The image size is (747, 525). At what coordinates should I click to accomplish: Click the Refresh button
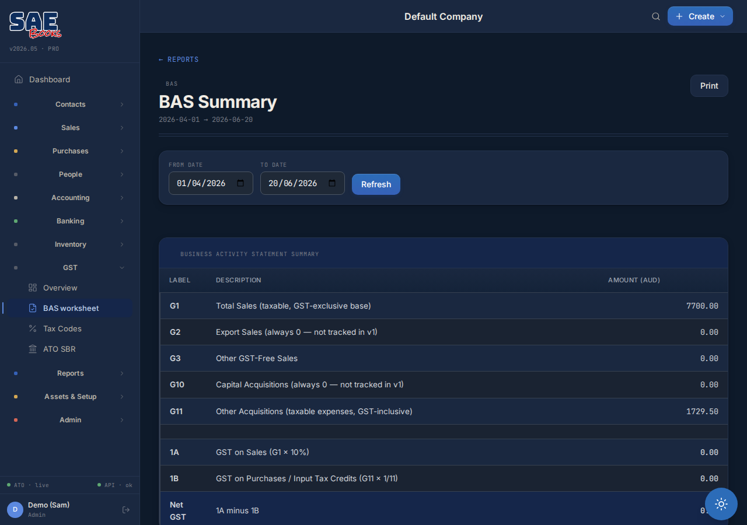[376, 184]
